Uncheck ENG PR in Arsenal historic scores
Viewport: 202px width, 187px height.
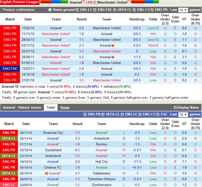click(85, 114)
